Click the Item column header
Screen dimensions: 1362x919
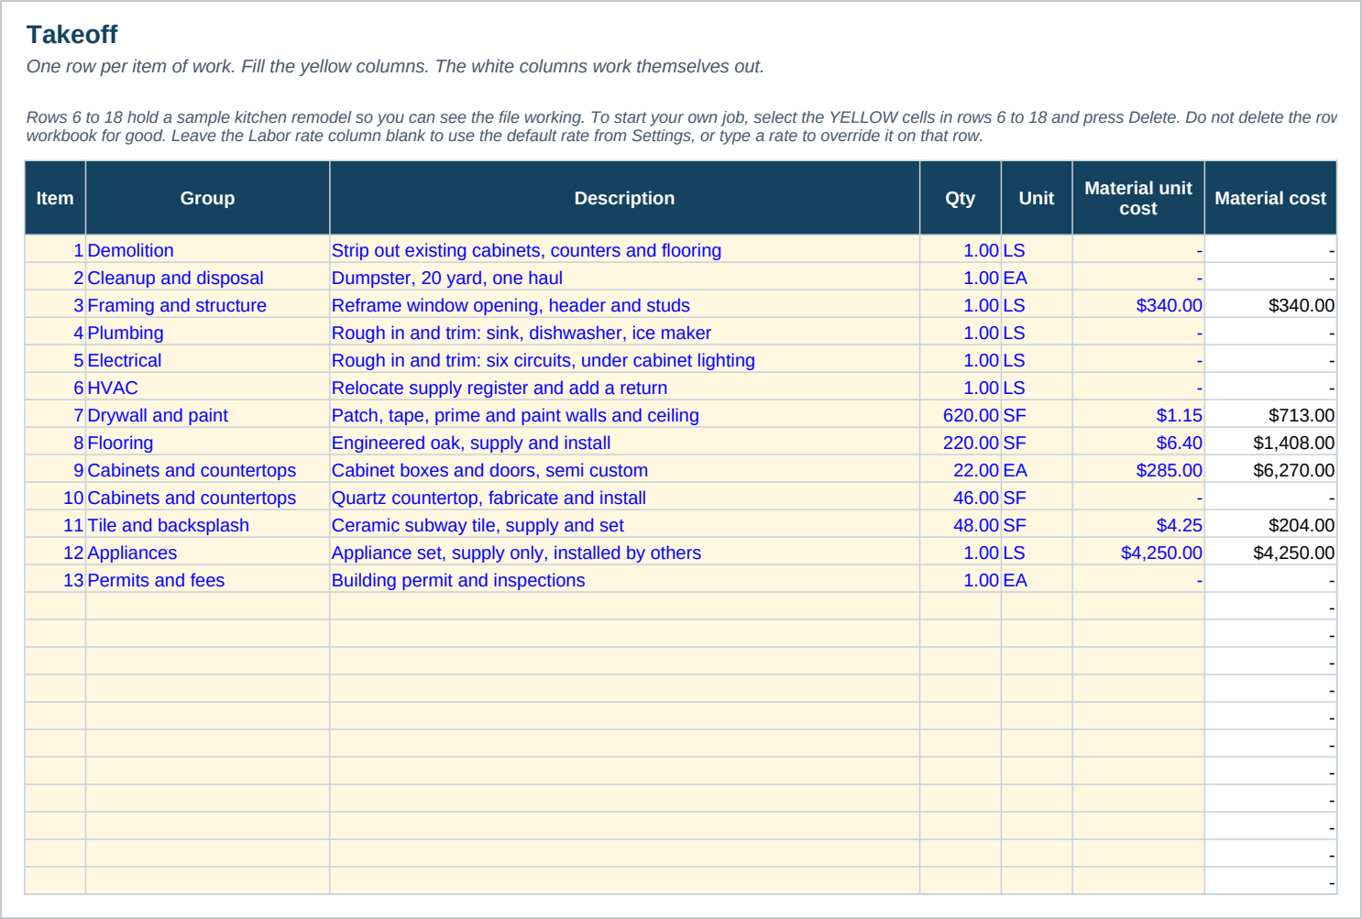(x=55, y=198)
